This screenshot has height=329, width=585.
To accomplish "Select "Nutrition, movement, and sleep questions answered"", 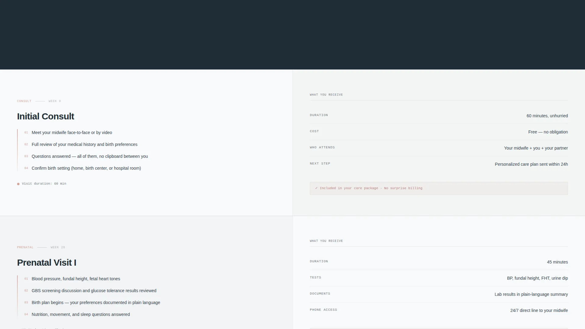I will coord(81,314).
